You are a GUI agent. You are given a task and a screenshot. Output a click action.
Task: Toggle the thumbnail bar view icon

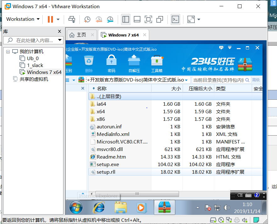tap(137, 19)
